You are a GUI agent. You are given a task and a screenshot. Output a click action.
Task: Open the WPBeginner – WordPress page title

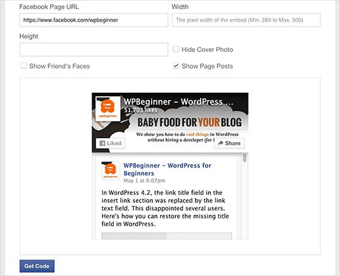[x=178, y=102]
